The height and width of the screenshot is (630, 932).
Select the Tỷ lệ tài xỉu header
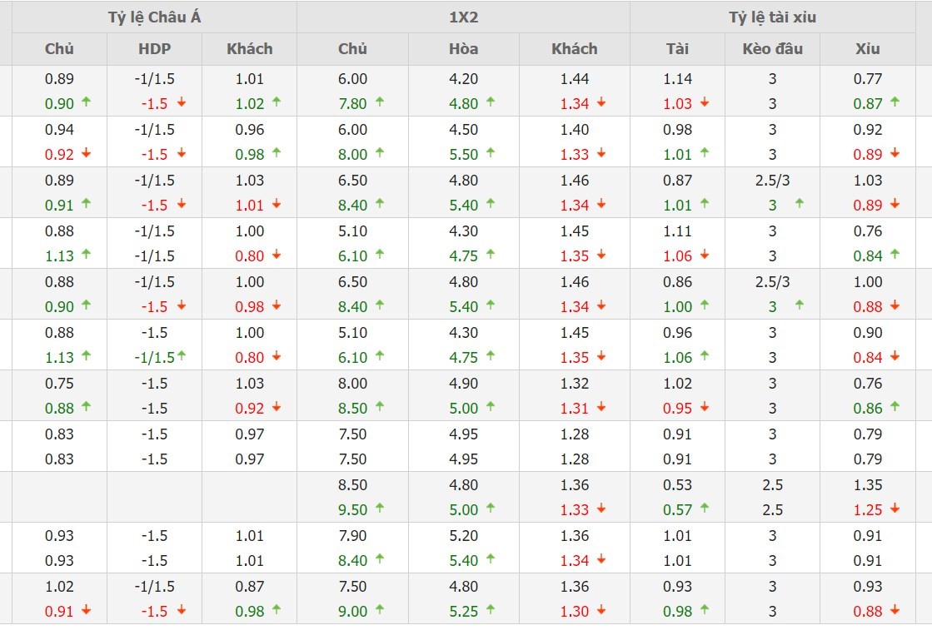[772, 17]
